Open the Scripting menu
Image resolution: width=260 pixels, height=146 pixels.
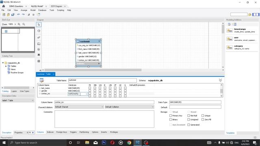pos(61,10)
